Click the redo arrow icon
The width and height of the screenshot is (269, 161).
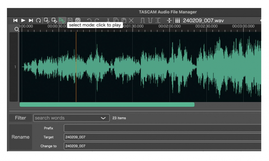tap(97, 21)
